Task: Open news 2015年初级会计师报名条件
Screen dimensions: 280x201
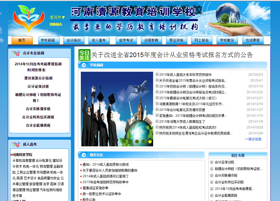Action: pos(193,86)
